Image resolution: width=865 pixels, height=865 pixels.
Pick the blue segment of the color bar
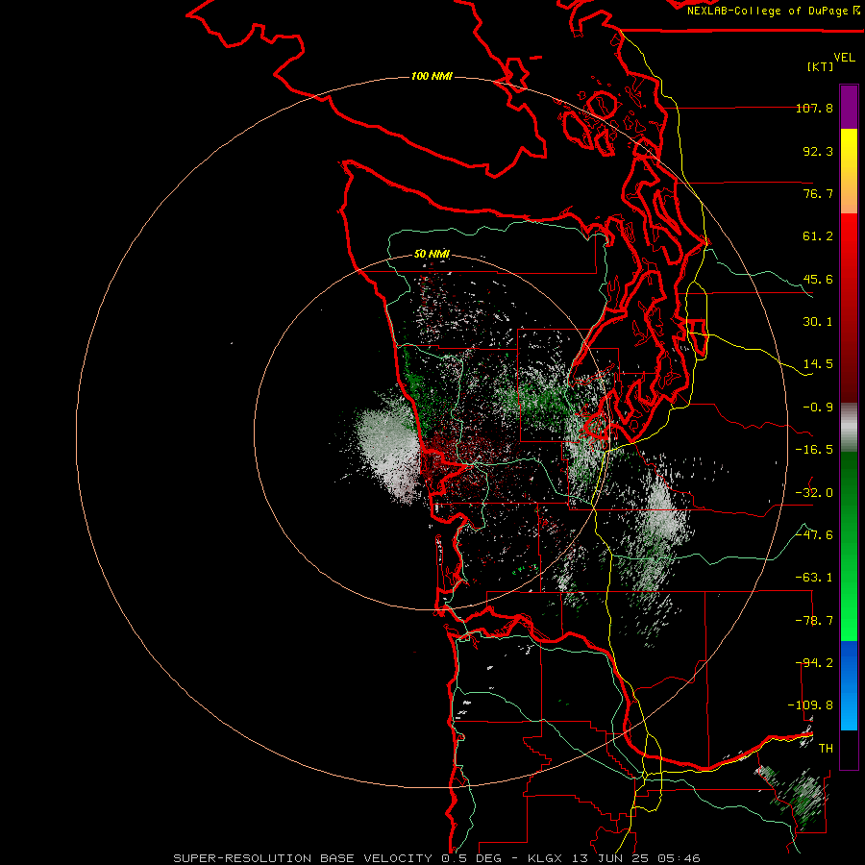tap(849, 685)
